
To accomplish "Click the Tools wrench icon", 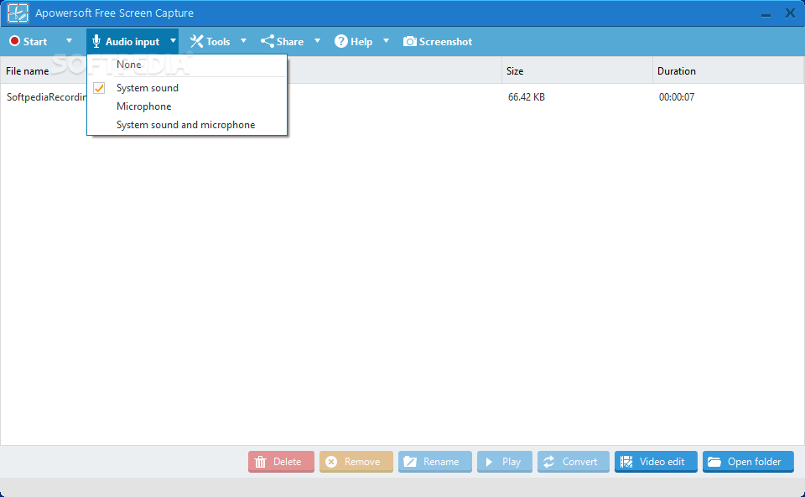I will (196, 41).
